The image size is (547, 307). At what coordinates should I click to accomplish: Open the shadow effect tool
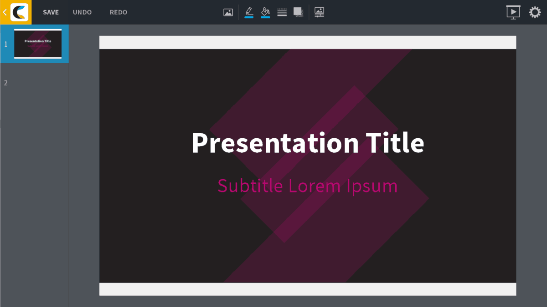pyautogui.click(x=299, y=12)
